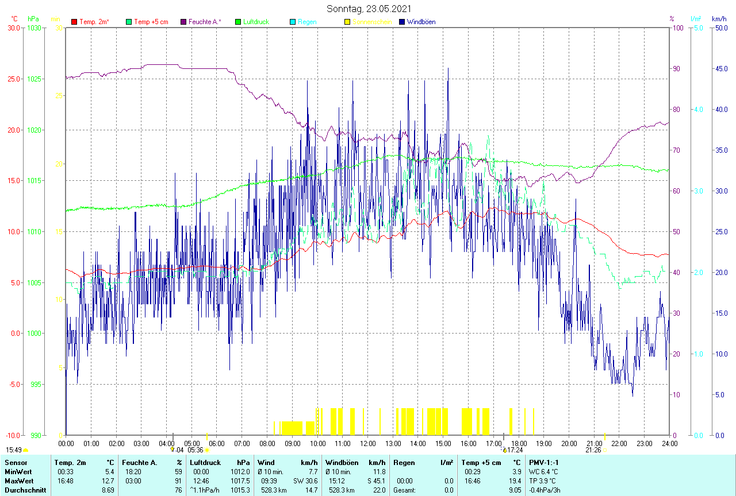Click the minimum temperature value 5.4
This screenshot has width=736, height=496.
110,472
